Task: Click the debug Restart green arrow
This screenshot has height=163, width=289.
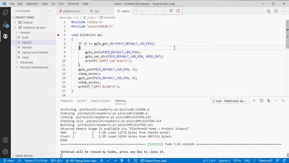Action: [171, 11]
